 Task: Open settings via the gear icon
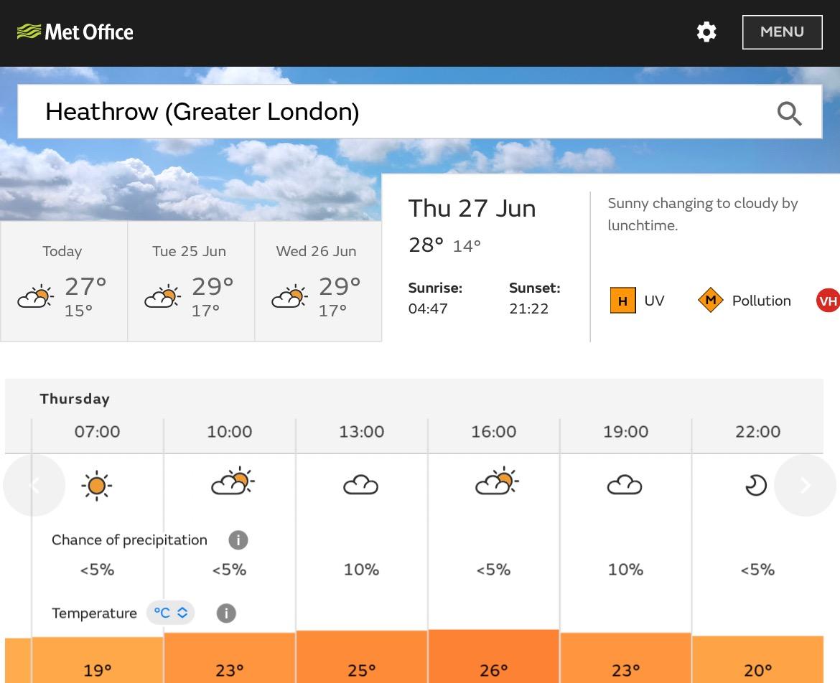706,32
